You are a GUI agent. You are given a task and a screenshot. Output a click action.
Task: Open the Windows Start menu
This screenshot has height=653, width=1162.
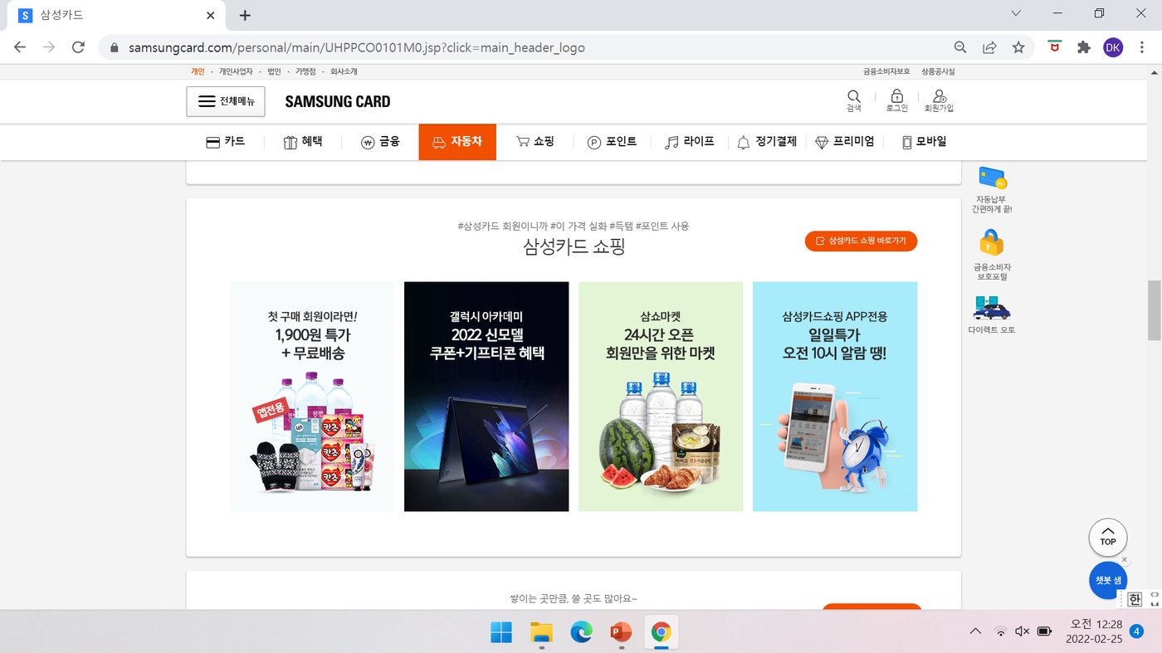tap(501, 632)
